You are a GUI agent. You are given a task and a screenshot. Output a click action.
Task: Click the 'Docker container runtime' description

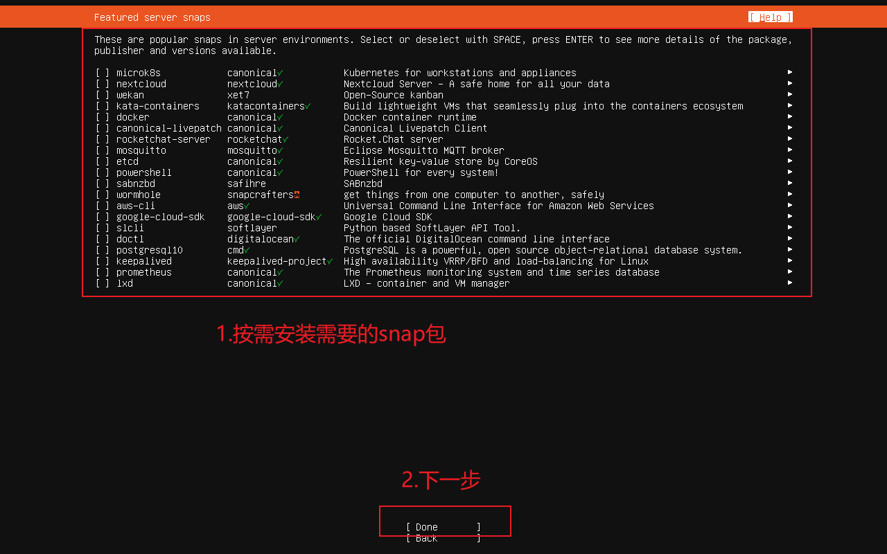[x=410, y=117]
